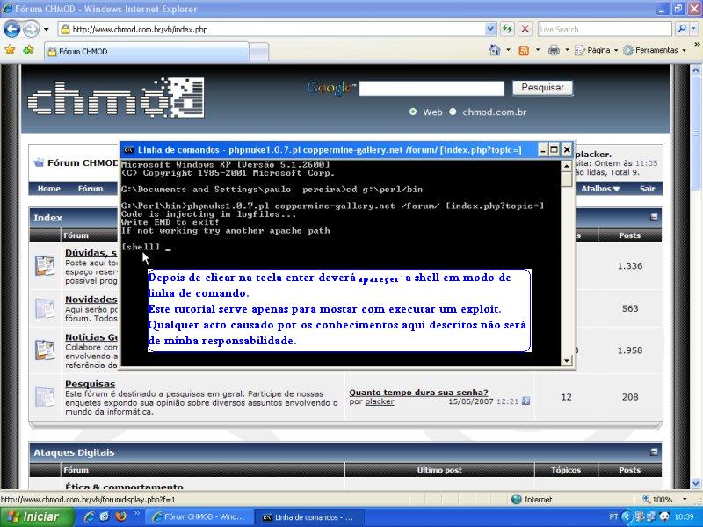Click Home in the forum navigation bar
Image resolution: width=703 pixels, height=527 pixels.
click(49, 189)
